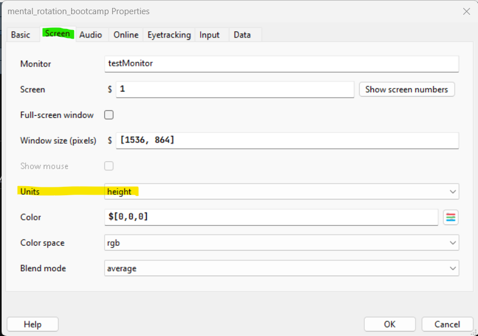Click the Show screen numbers button
This screenshot has width=478, height=336.
click(406, 89)
